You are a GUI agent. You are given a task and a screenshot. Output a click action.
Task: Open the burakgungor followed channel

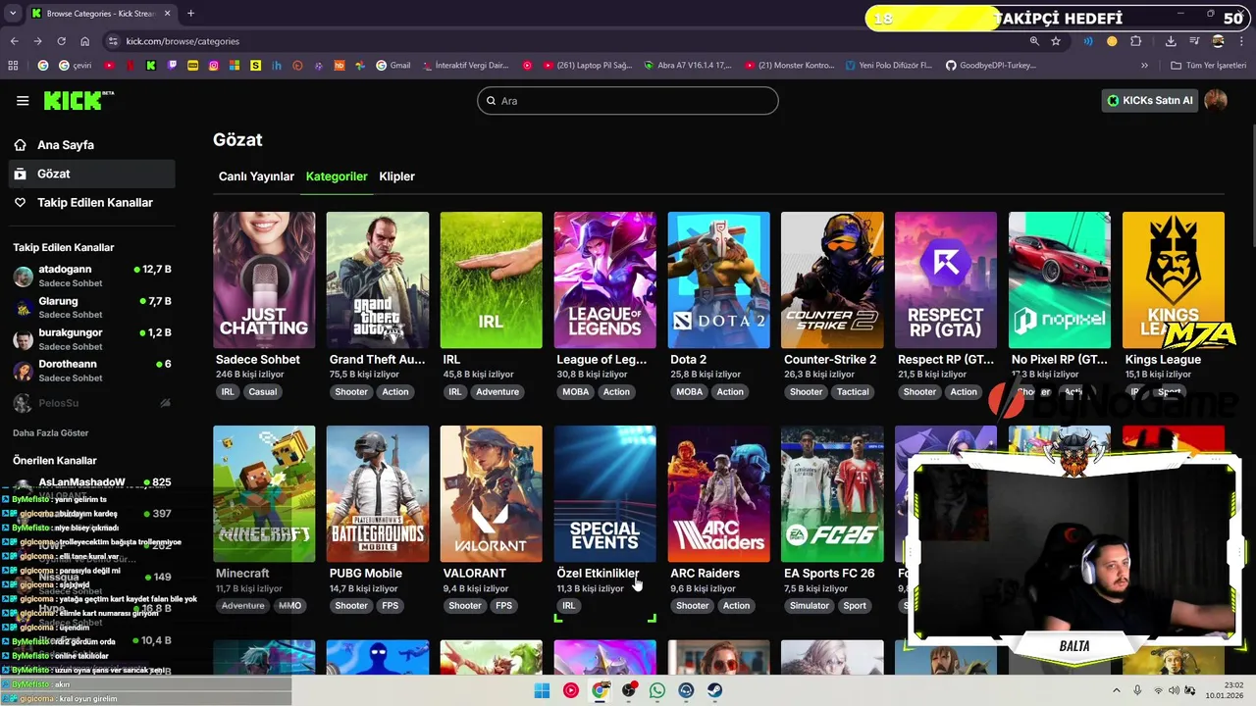coord(93,338)
